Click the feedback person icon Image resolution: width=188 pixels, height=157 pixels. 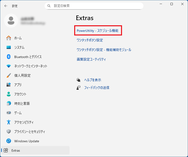point(78,88)
